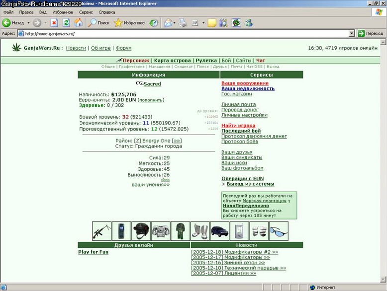387x291 pixels.
Task: Open the Вид menu
Action: point(43,12)
